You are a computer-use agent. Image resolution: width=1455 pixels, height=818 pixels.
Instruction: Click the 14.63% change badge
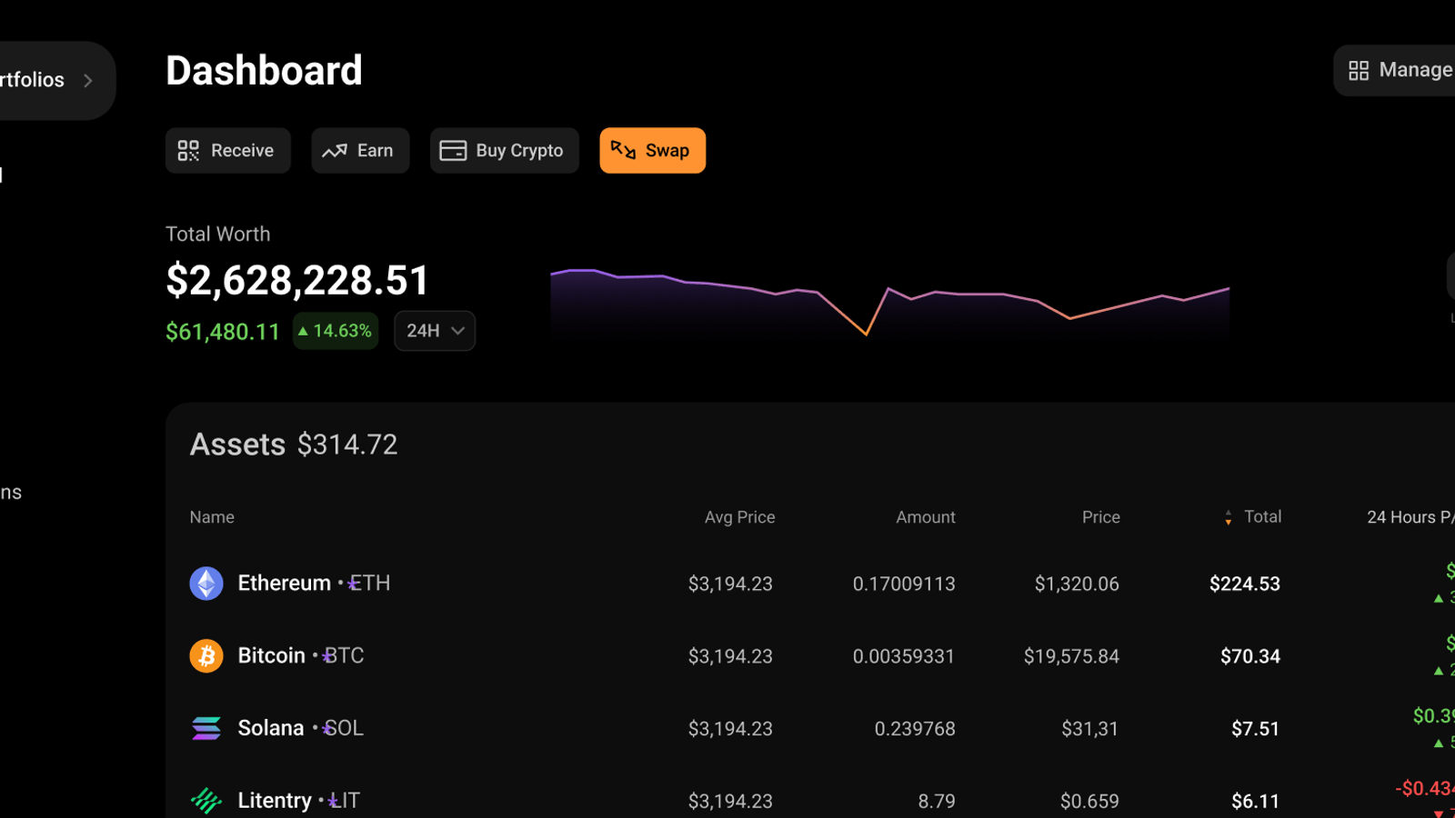pyautogui.click(x=336, y=331)
